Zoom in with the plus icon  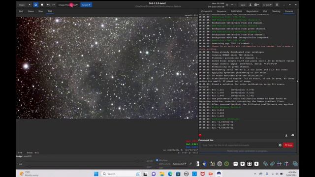[x=243, y=164]
